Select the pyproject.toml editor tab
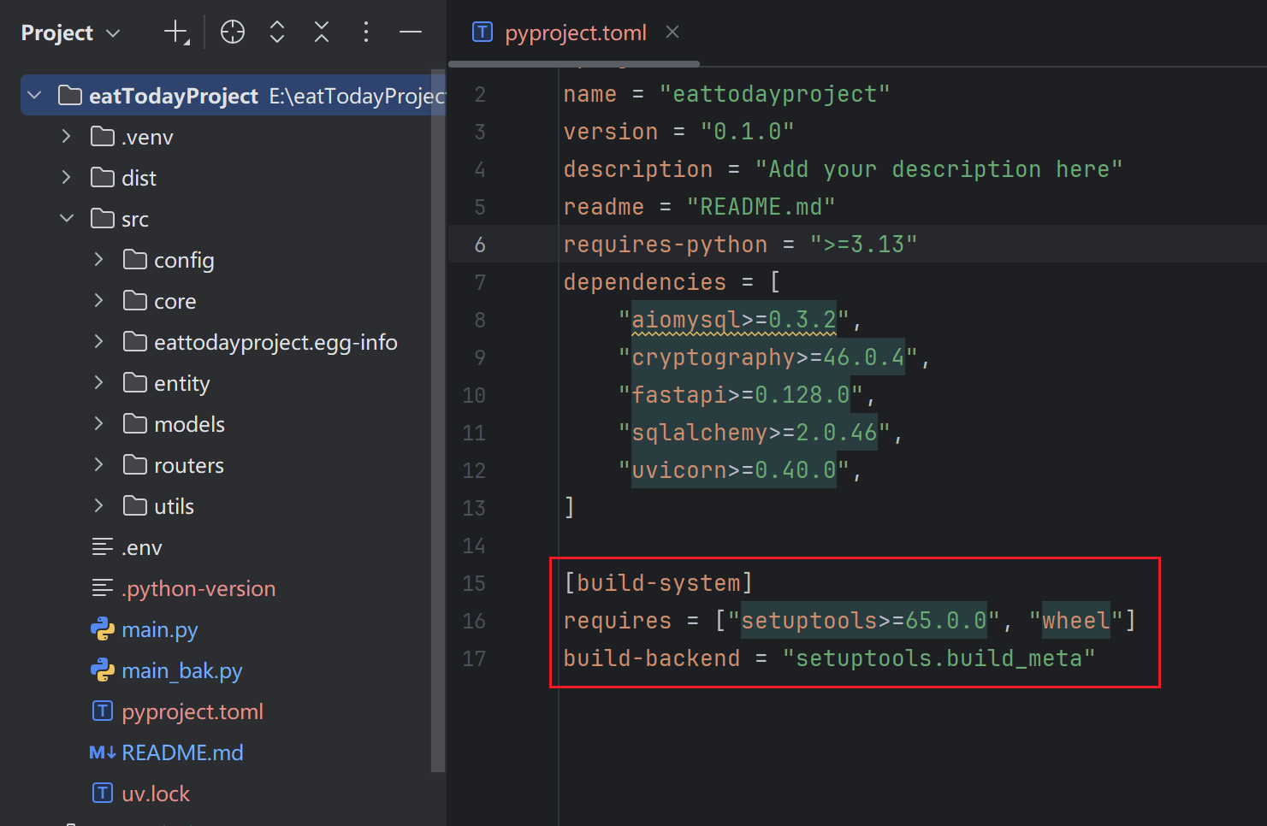Image resolution: width=1267 pixels, height=826 pixels. 575,33
